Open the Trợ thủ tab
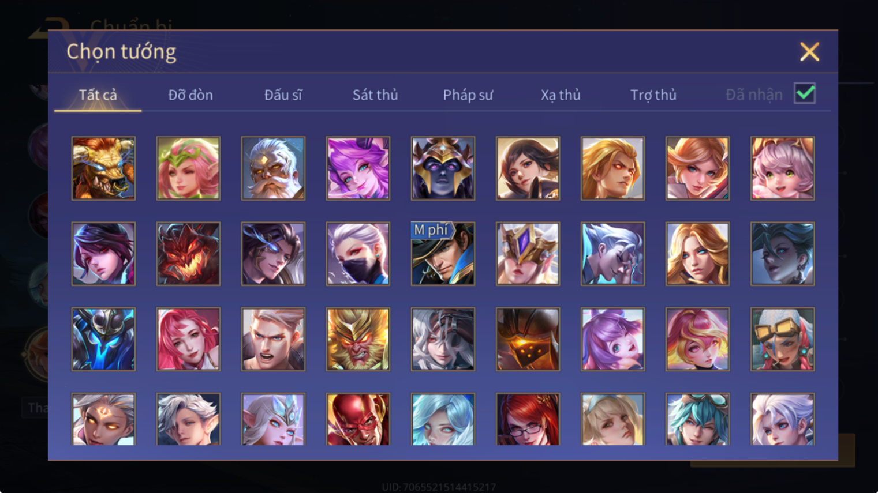This screenshot has width=878, height=493. [x=653, y=95]
